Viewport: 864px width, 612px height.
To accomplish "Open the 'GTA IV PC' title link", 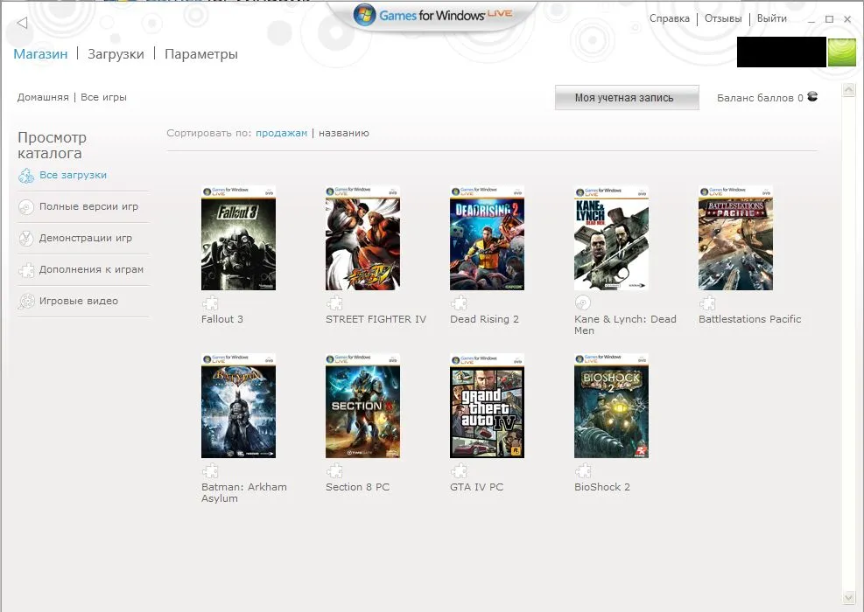I will click(x=476, y=487).
